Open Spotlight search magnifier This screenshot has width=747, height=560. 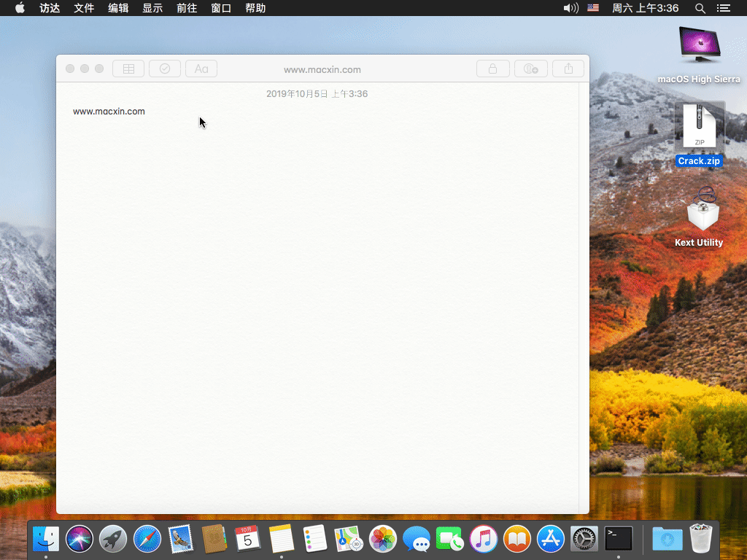700,8
